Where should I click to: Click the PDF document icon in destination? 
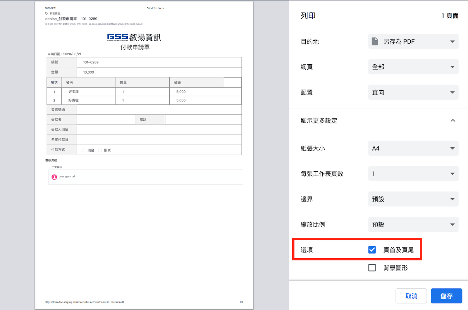(x=375, y=42)
